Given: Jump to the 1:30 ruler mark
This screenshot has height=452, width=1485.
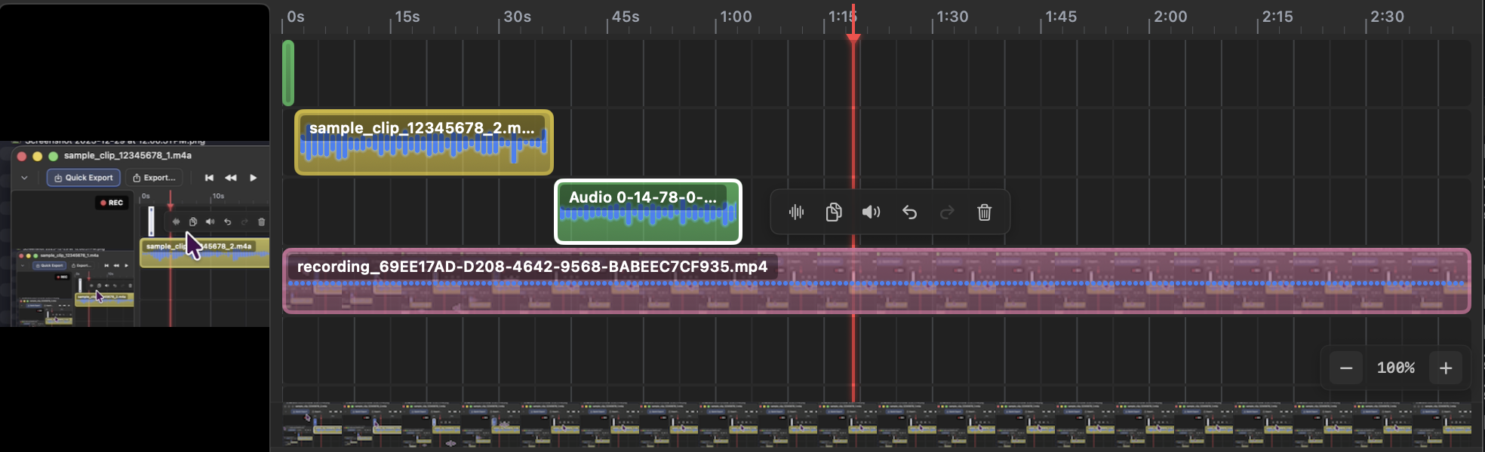Looking at the screenshot, I should [x=952, y=17].
